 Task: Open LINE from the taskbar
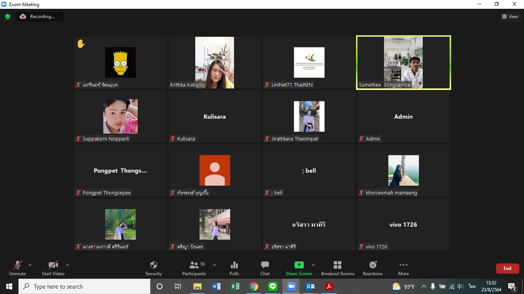tap(273, 286)
